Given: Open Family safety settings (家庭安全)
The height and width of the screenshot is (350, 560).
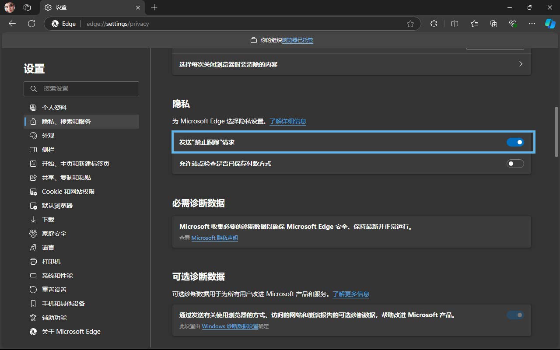Looking at the screenshot, I should pos(81,234).
